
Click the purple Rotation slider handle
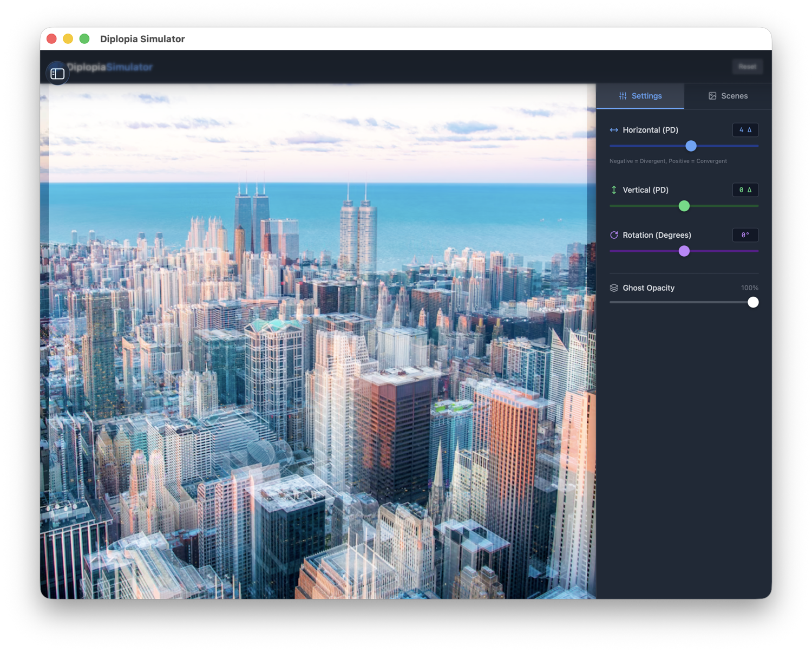click(x=684, y=251)
